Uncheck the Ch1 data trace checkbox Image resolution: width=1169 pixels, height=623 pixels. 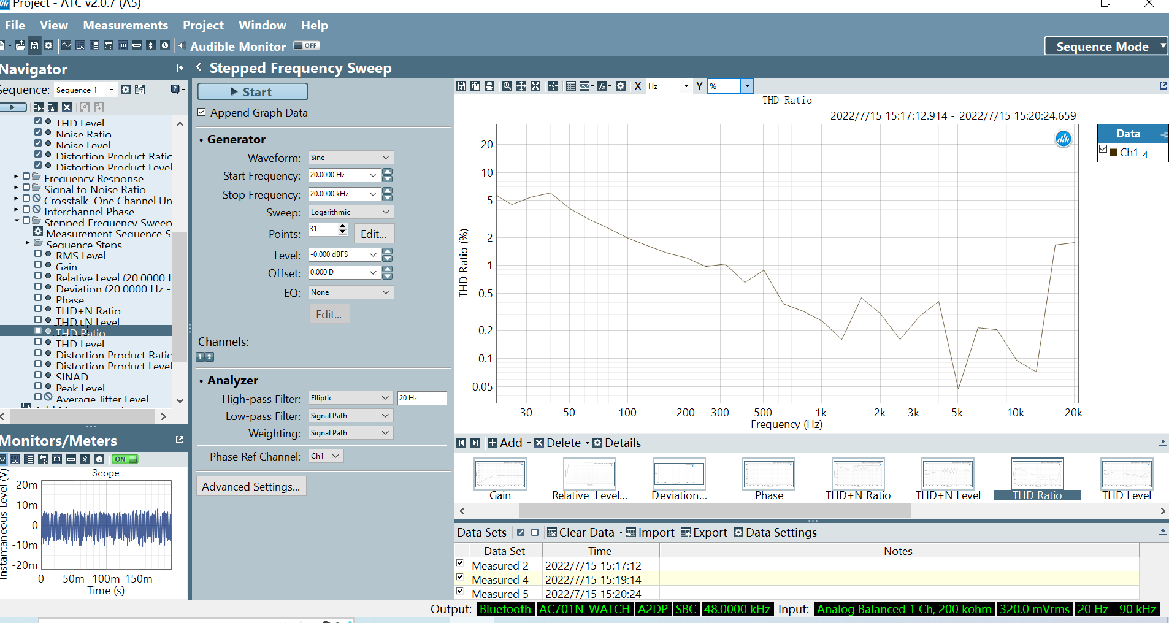coord(1103,149)
